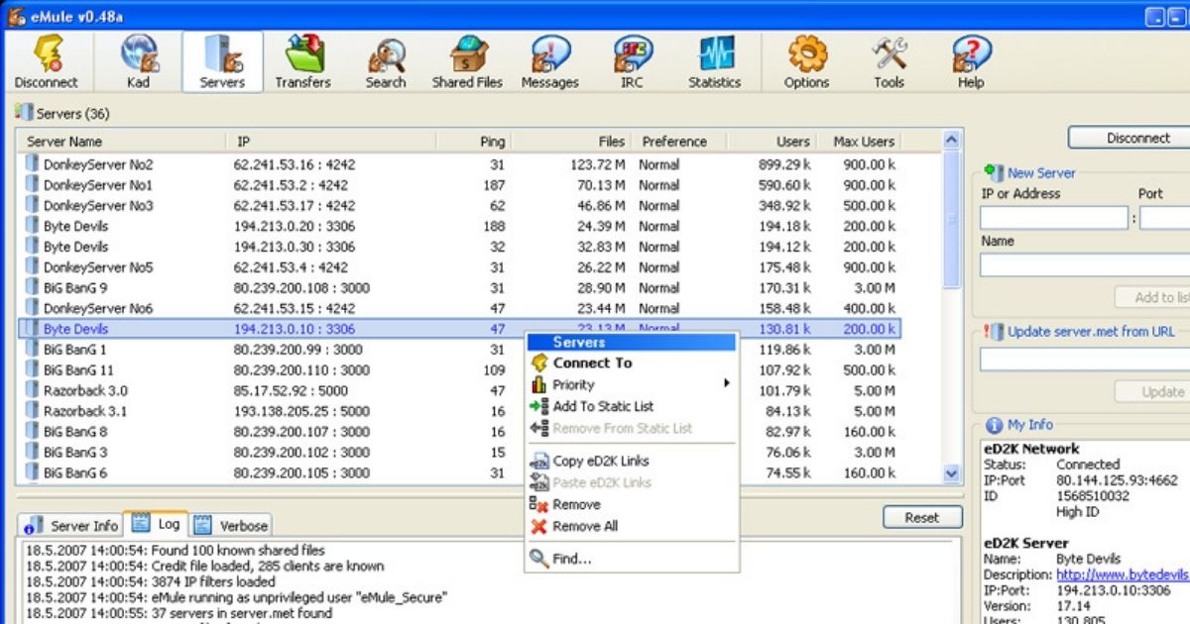Select the Kad network icon
The height and width of the screenshot is (624, 1190).
(x=139, y=59)
